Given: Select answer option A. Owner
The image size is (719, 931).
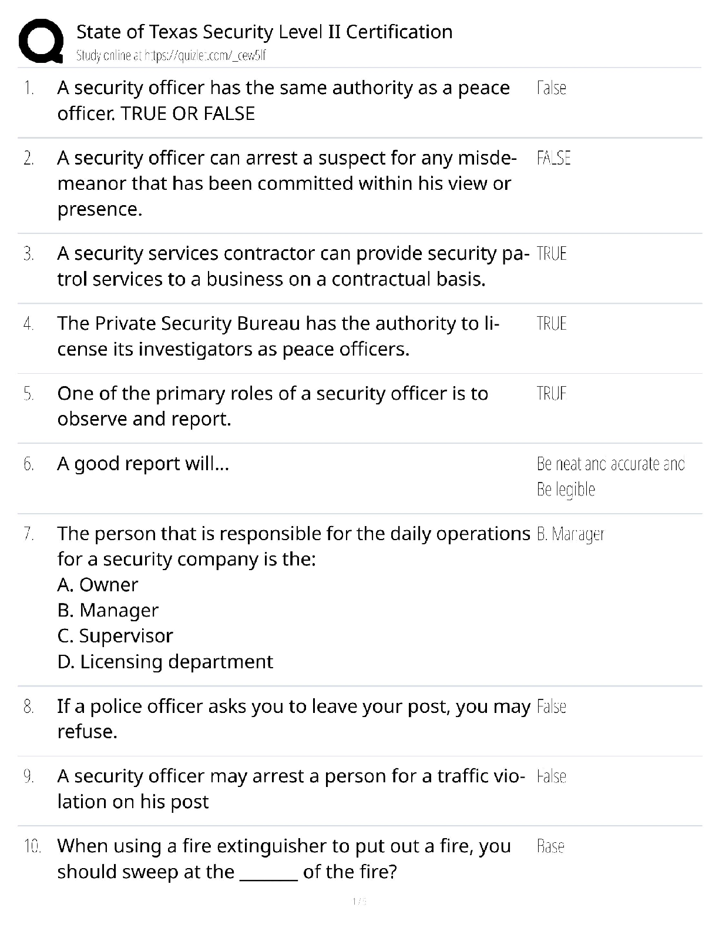Looking at the screenshot, I should pos(98,585).
